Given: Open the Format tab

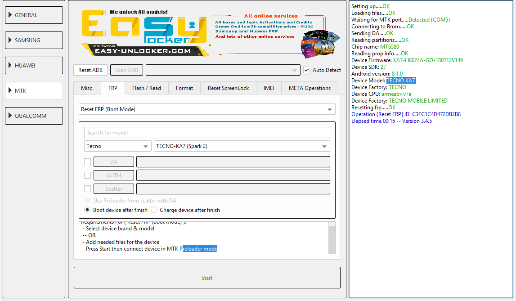Looking at the screenshot, I should tap(184, 88).
